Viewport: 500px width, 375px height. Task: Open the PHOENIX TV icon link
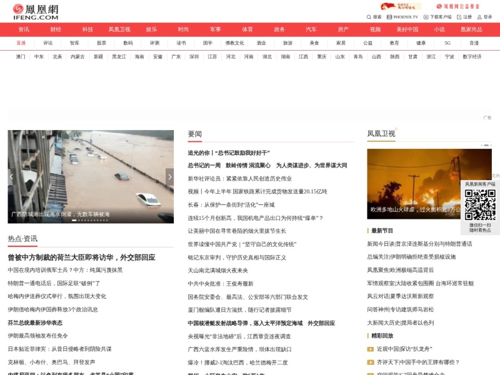pyautogui.click(x=389, y=17)
